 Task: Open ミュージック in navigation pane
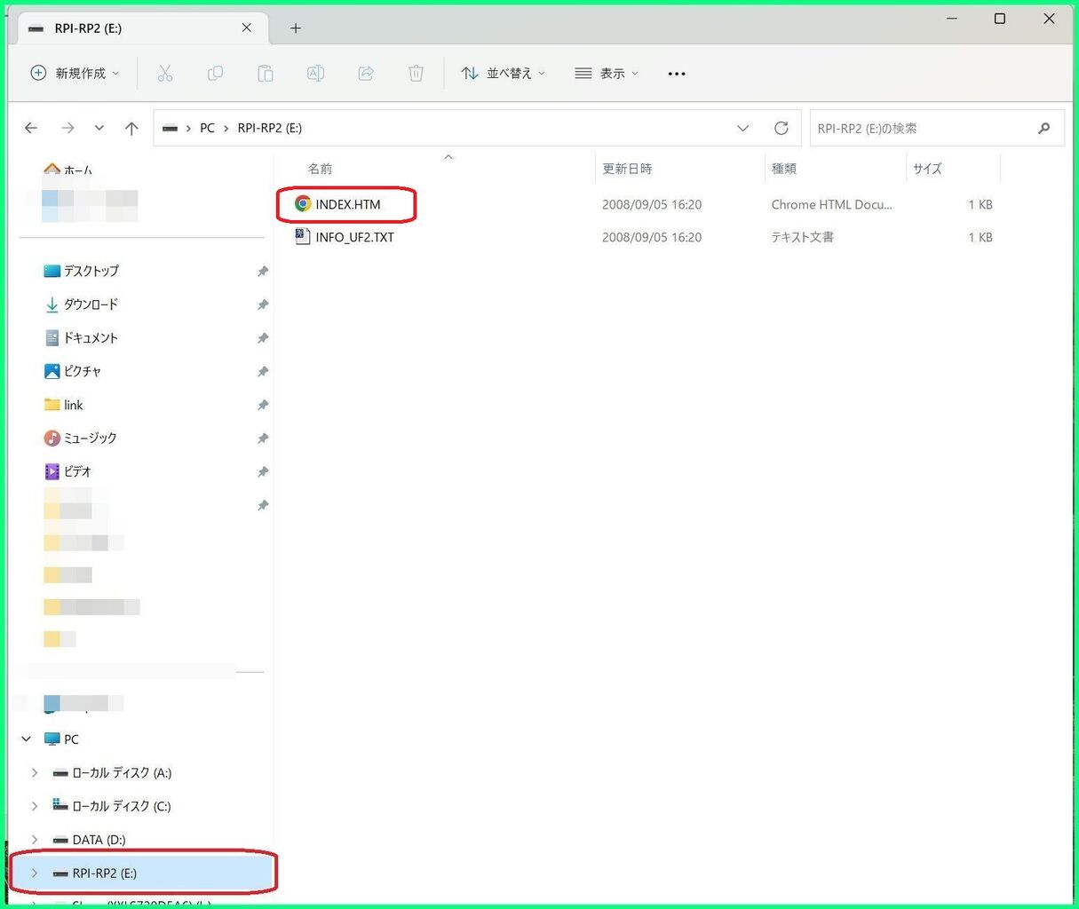(80, 438)
